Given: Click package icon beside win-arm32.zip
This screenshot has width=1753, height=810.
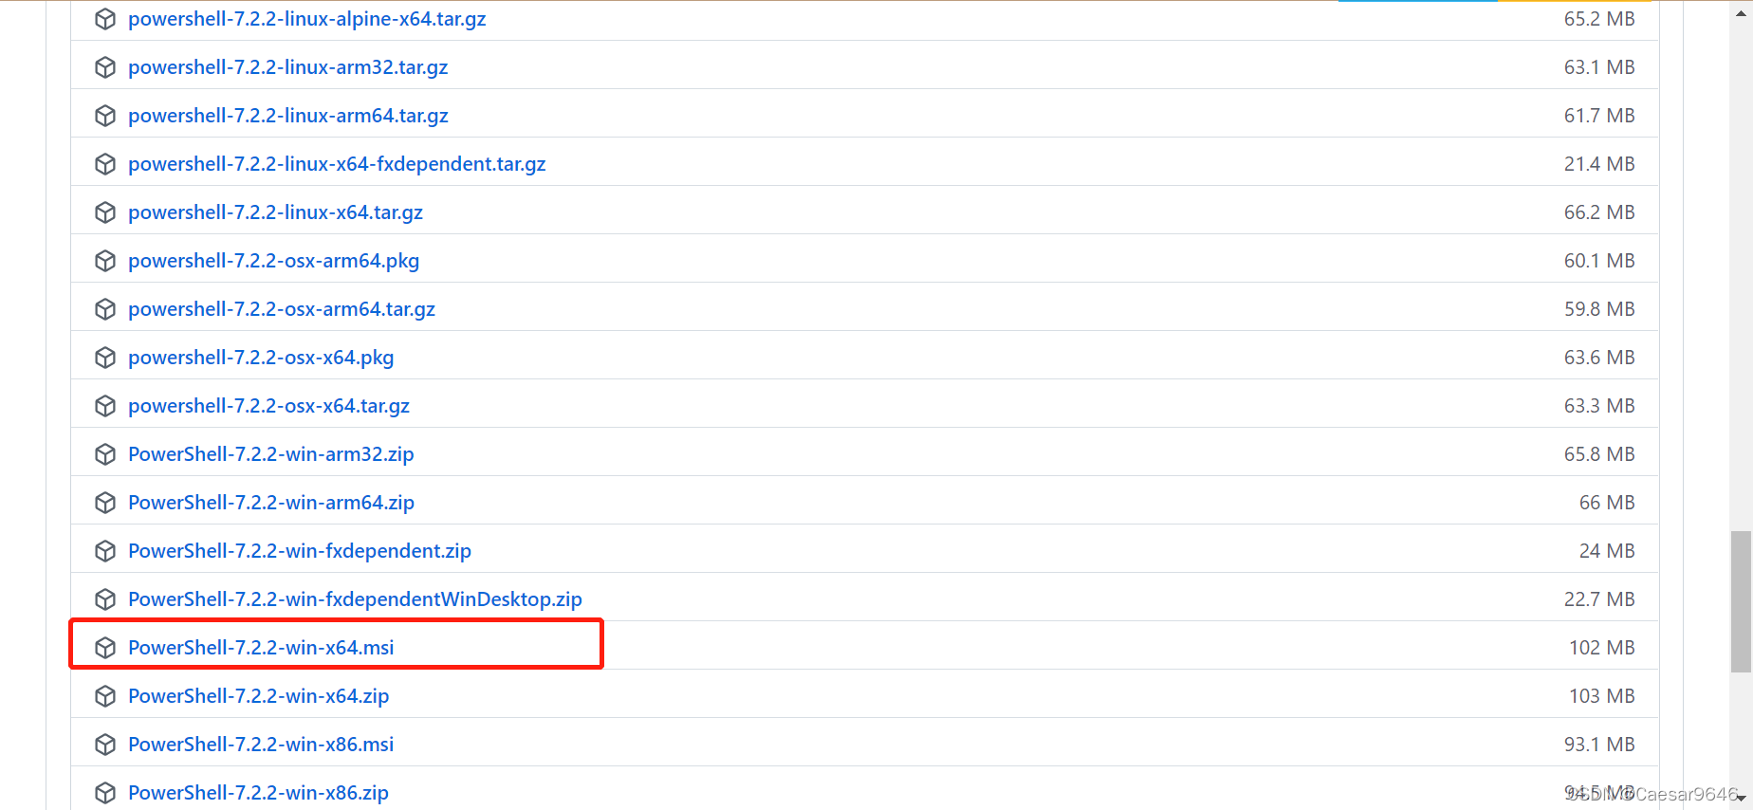Looking at the screenshot, I should point(105,454).
